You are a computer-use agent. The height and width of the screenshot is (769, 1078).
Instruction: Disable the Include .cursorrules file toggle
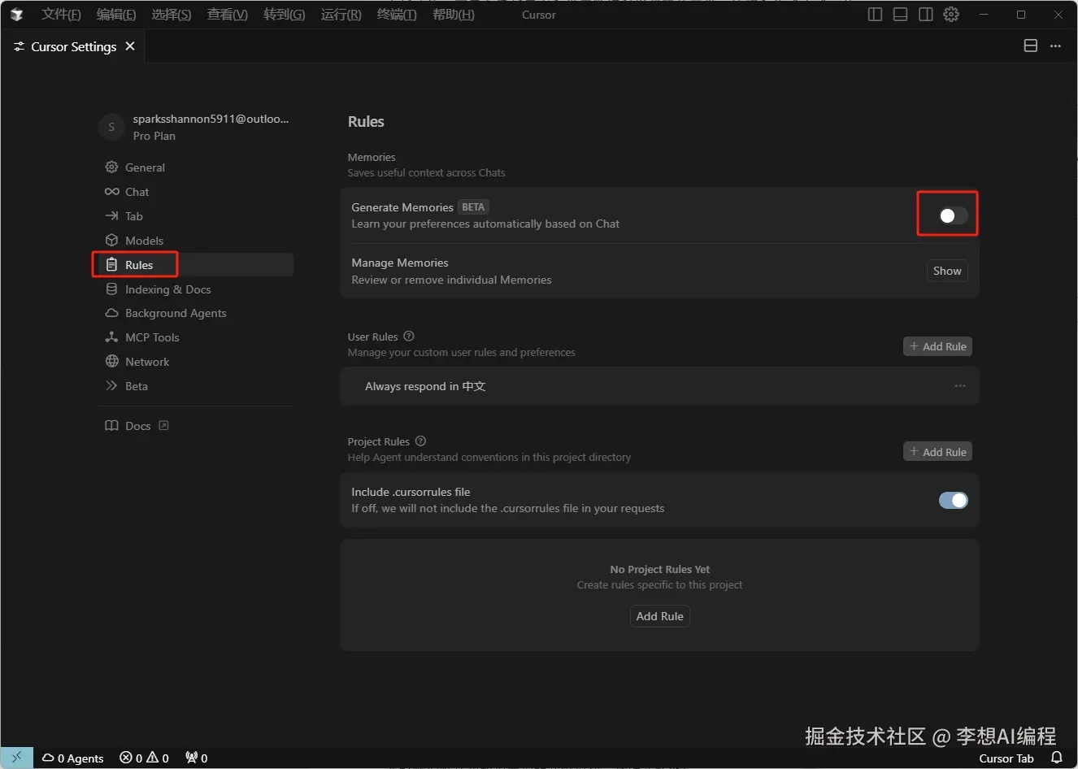953,500
